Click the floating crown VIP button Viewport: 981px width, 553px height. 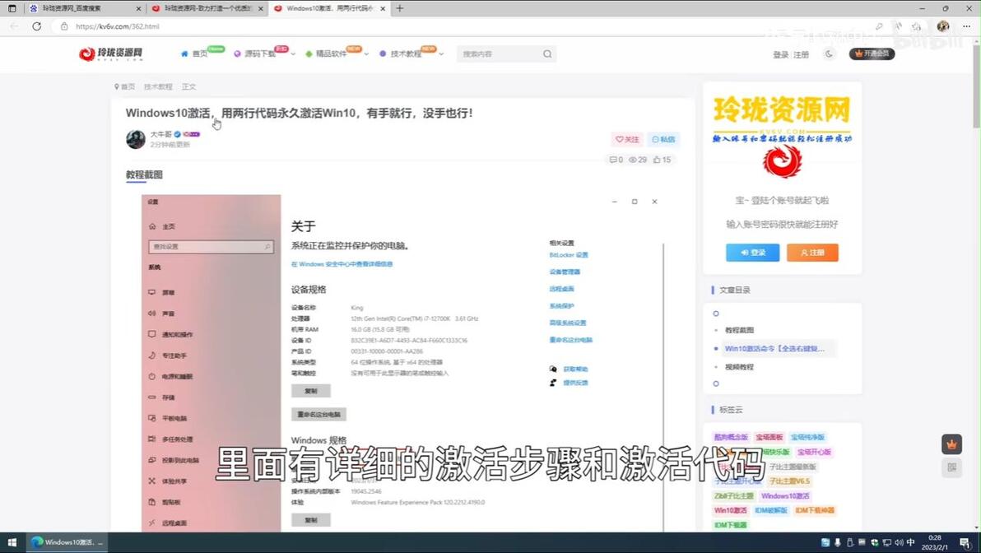coord(951,444)
